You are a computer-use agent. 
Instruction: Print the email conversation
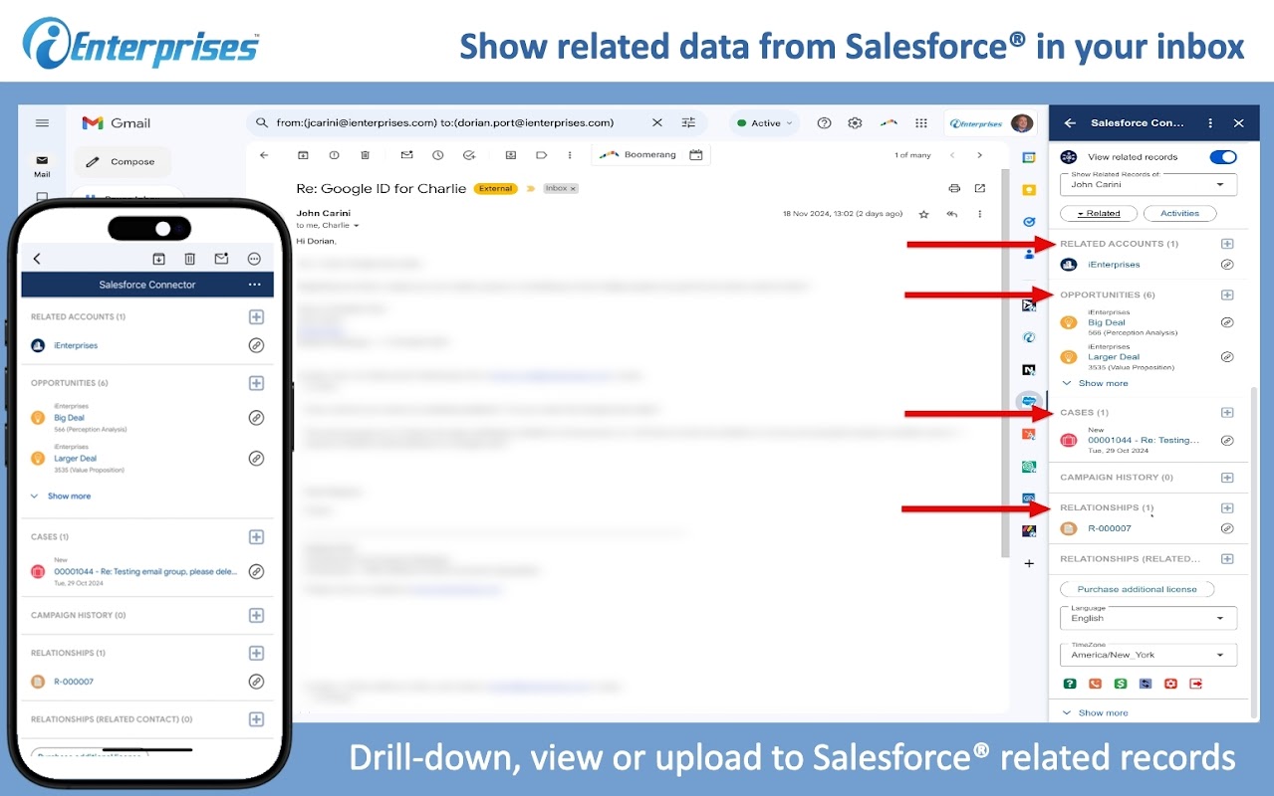tap(954, 188)
